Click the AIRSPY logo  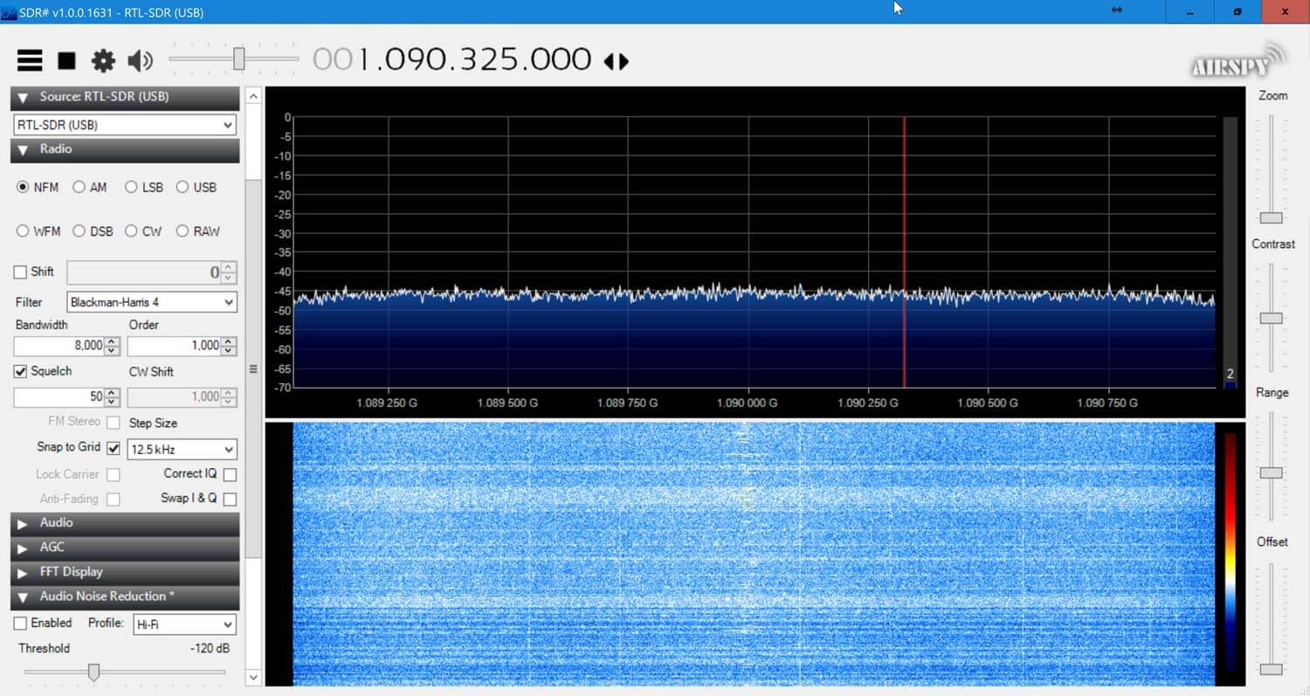point(1238,61)
